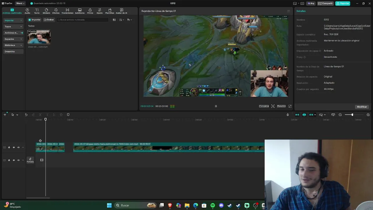Enter fullscreen preview mode
Screen dimensions: 373x210
click(x=290, y=106)
